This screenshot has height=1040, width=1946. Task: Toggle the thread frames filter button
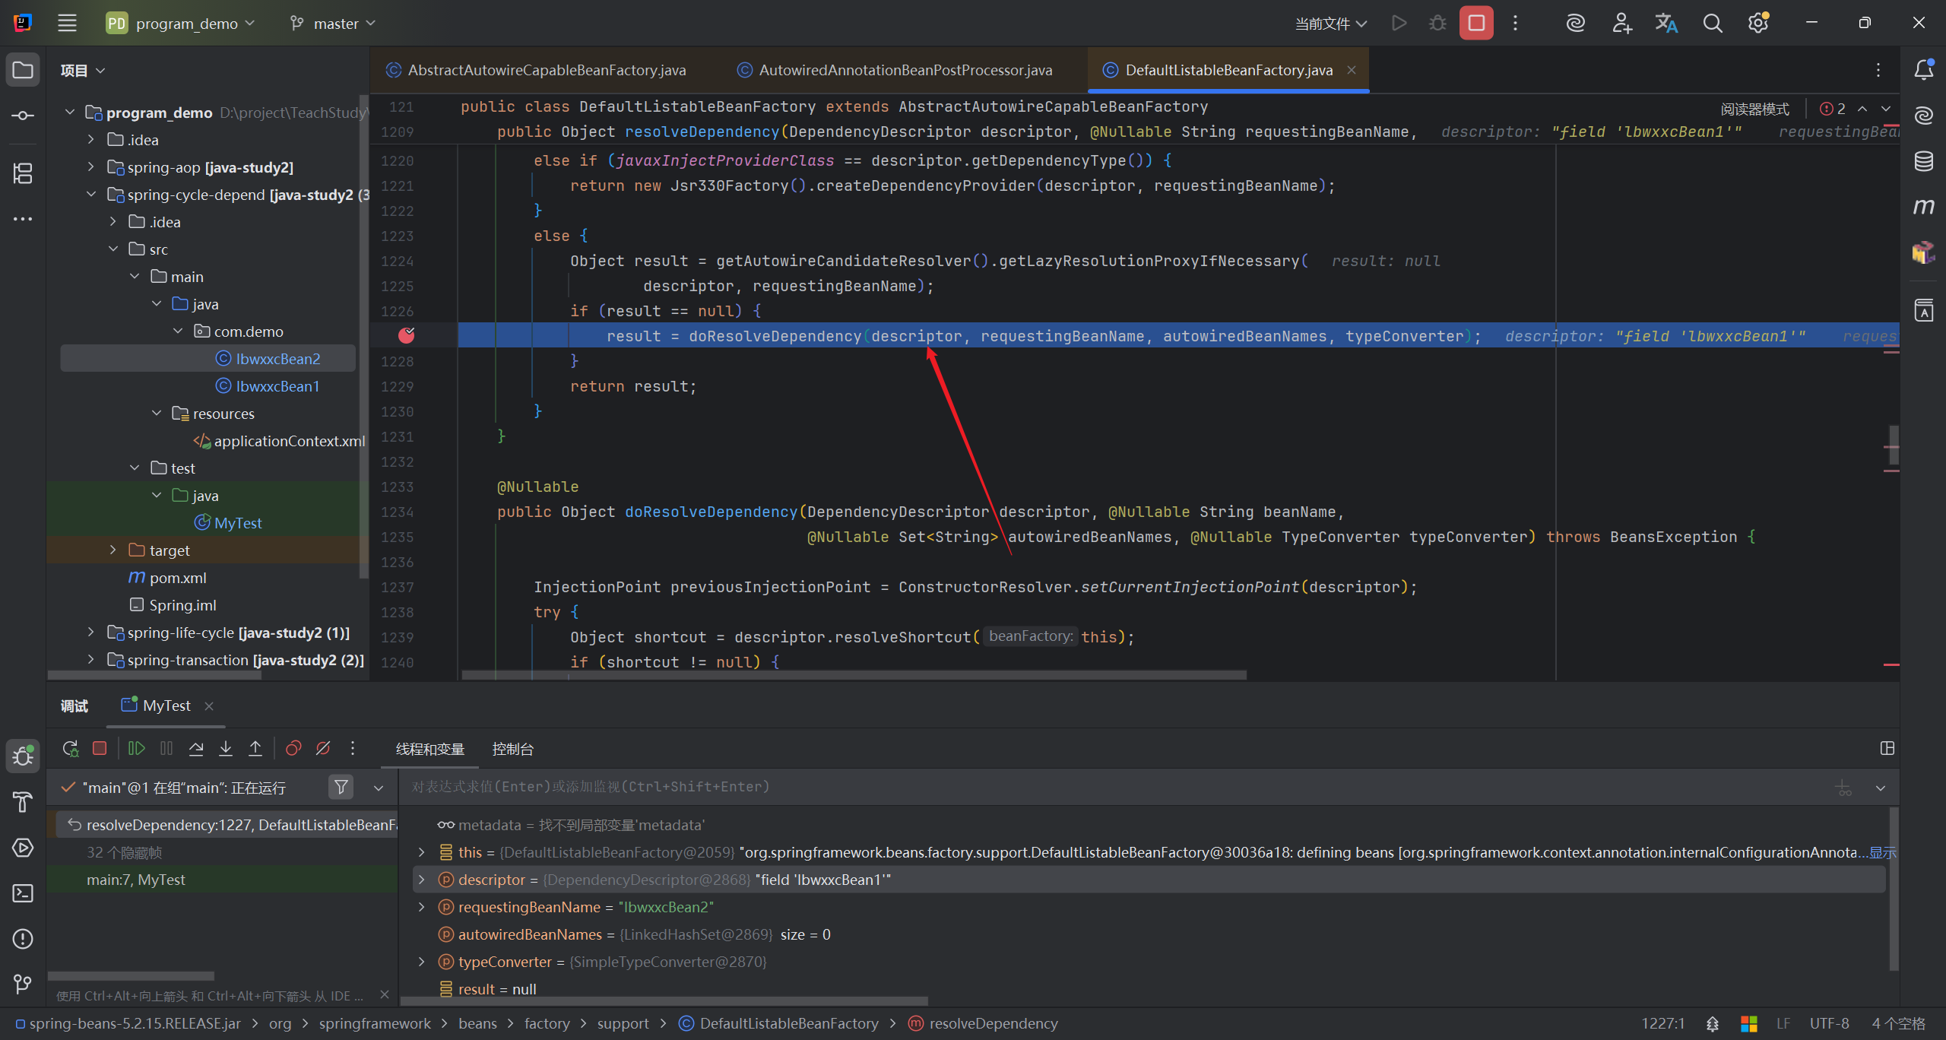click(x=341, y=788)
